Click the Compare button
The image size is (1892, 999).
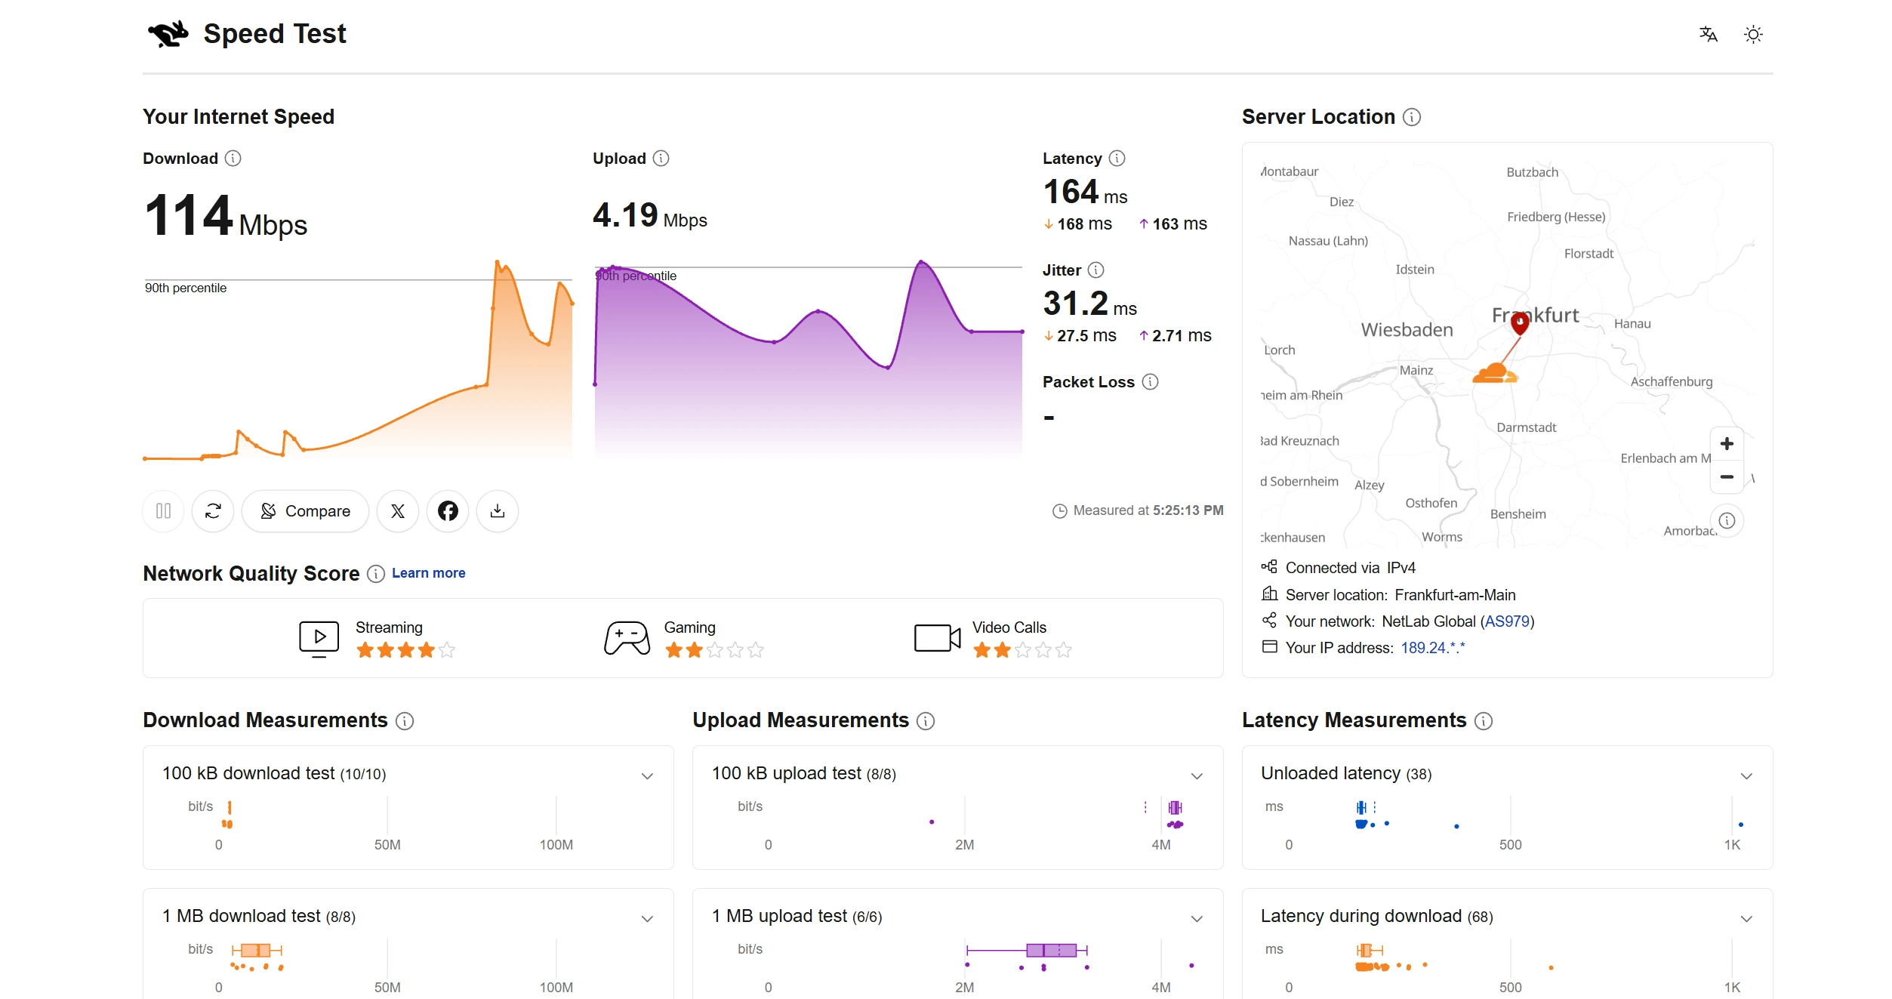(x=305, y=511)
